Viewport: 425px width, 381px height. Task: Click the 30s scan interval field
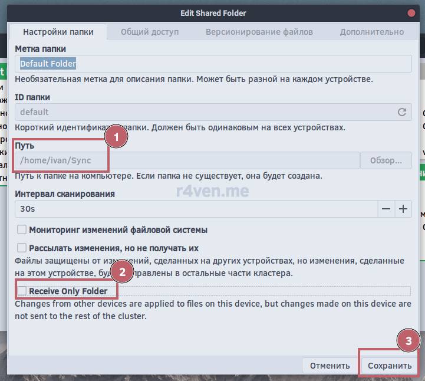(x=195, y=209)
